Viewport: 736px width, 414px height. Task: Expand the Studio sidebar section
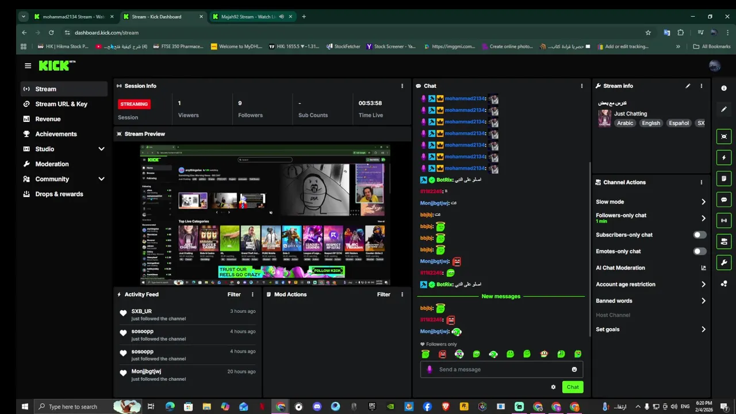tap(101, 149)
